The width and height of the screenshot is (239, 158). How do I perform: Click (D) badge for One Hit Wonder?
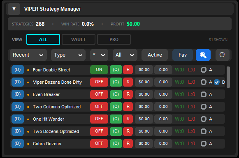[18, 119]
